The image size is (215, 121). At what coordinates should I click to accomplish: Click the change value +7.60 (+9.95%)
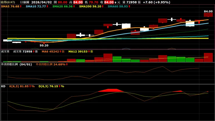(x=156, y=2)
